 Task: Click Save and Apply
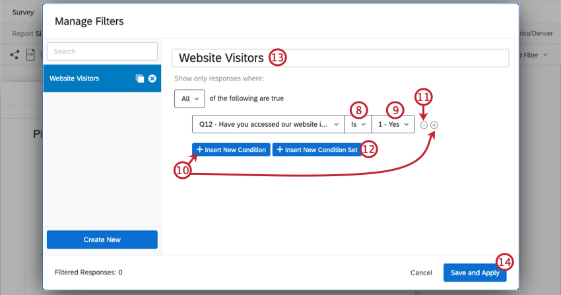475,273
